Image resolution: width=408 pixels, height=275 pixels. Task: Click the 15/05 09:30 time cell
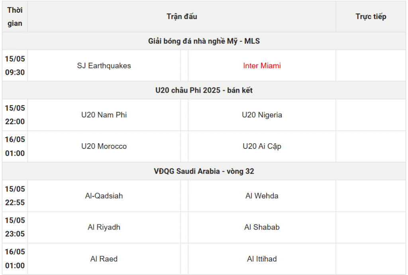(x=15, y=66)
